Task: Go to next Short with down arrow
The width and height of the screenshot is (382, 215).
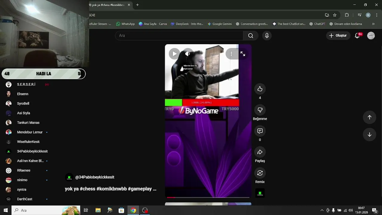Action: [369, 135]
